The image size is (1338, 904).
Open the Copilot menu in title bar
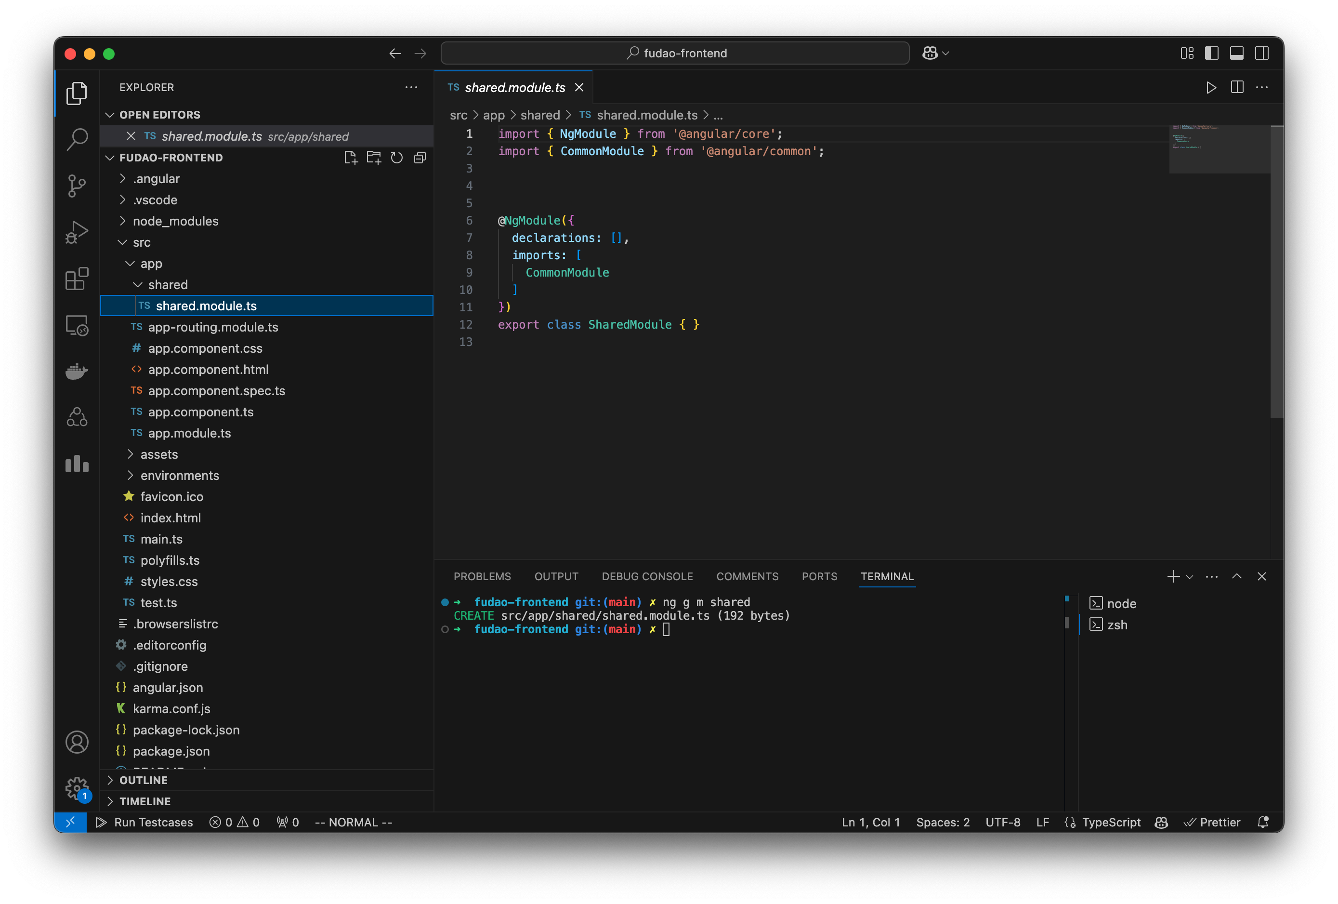point(935,53)
